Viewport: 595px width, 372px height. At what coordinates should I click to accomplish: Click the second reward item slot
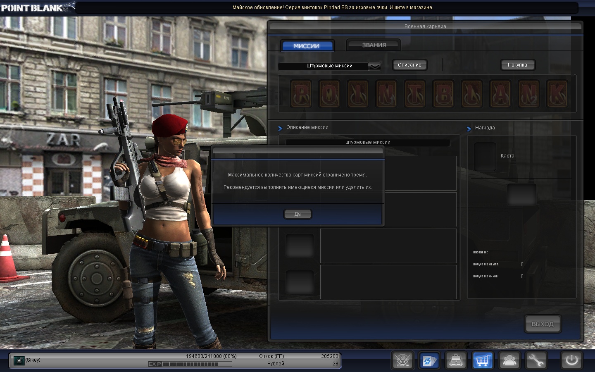[521, 194]
